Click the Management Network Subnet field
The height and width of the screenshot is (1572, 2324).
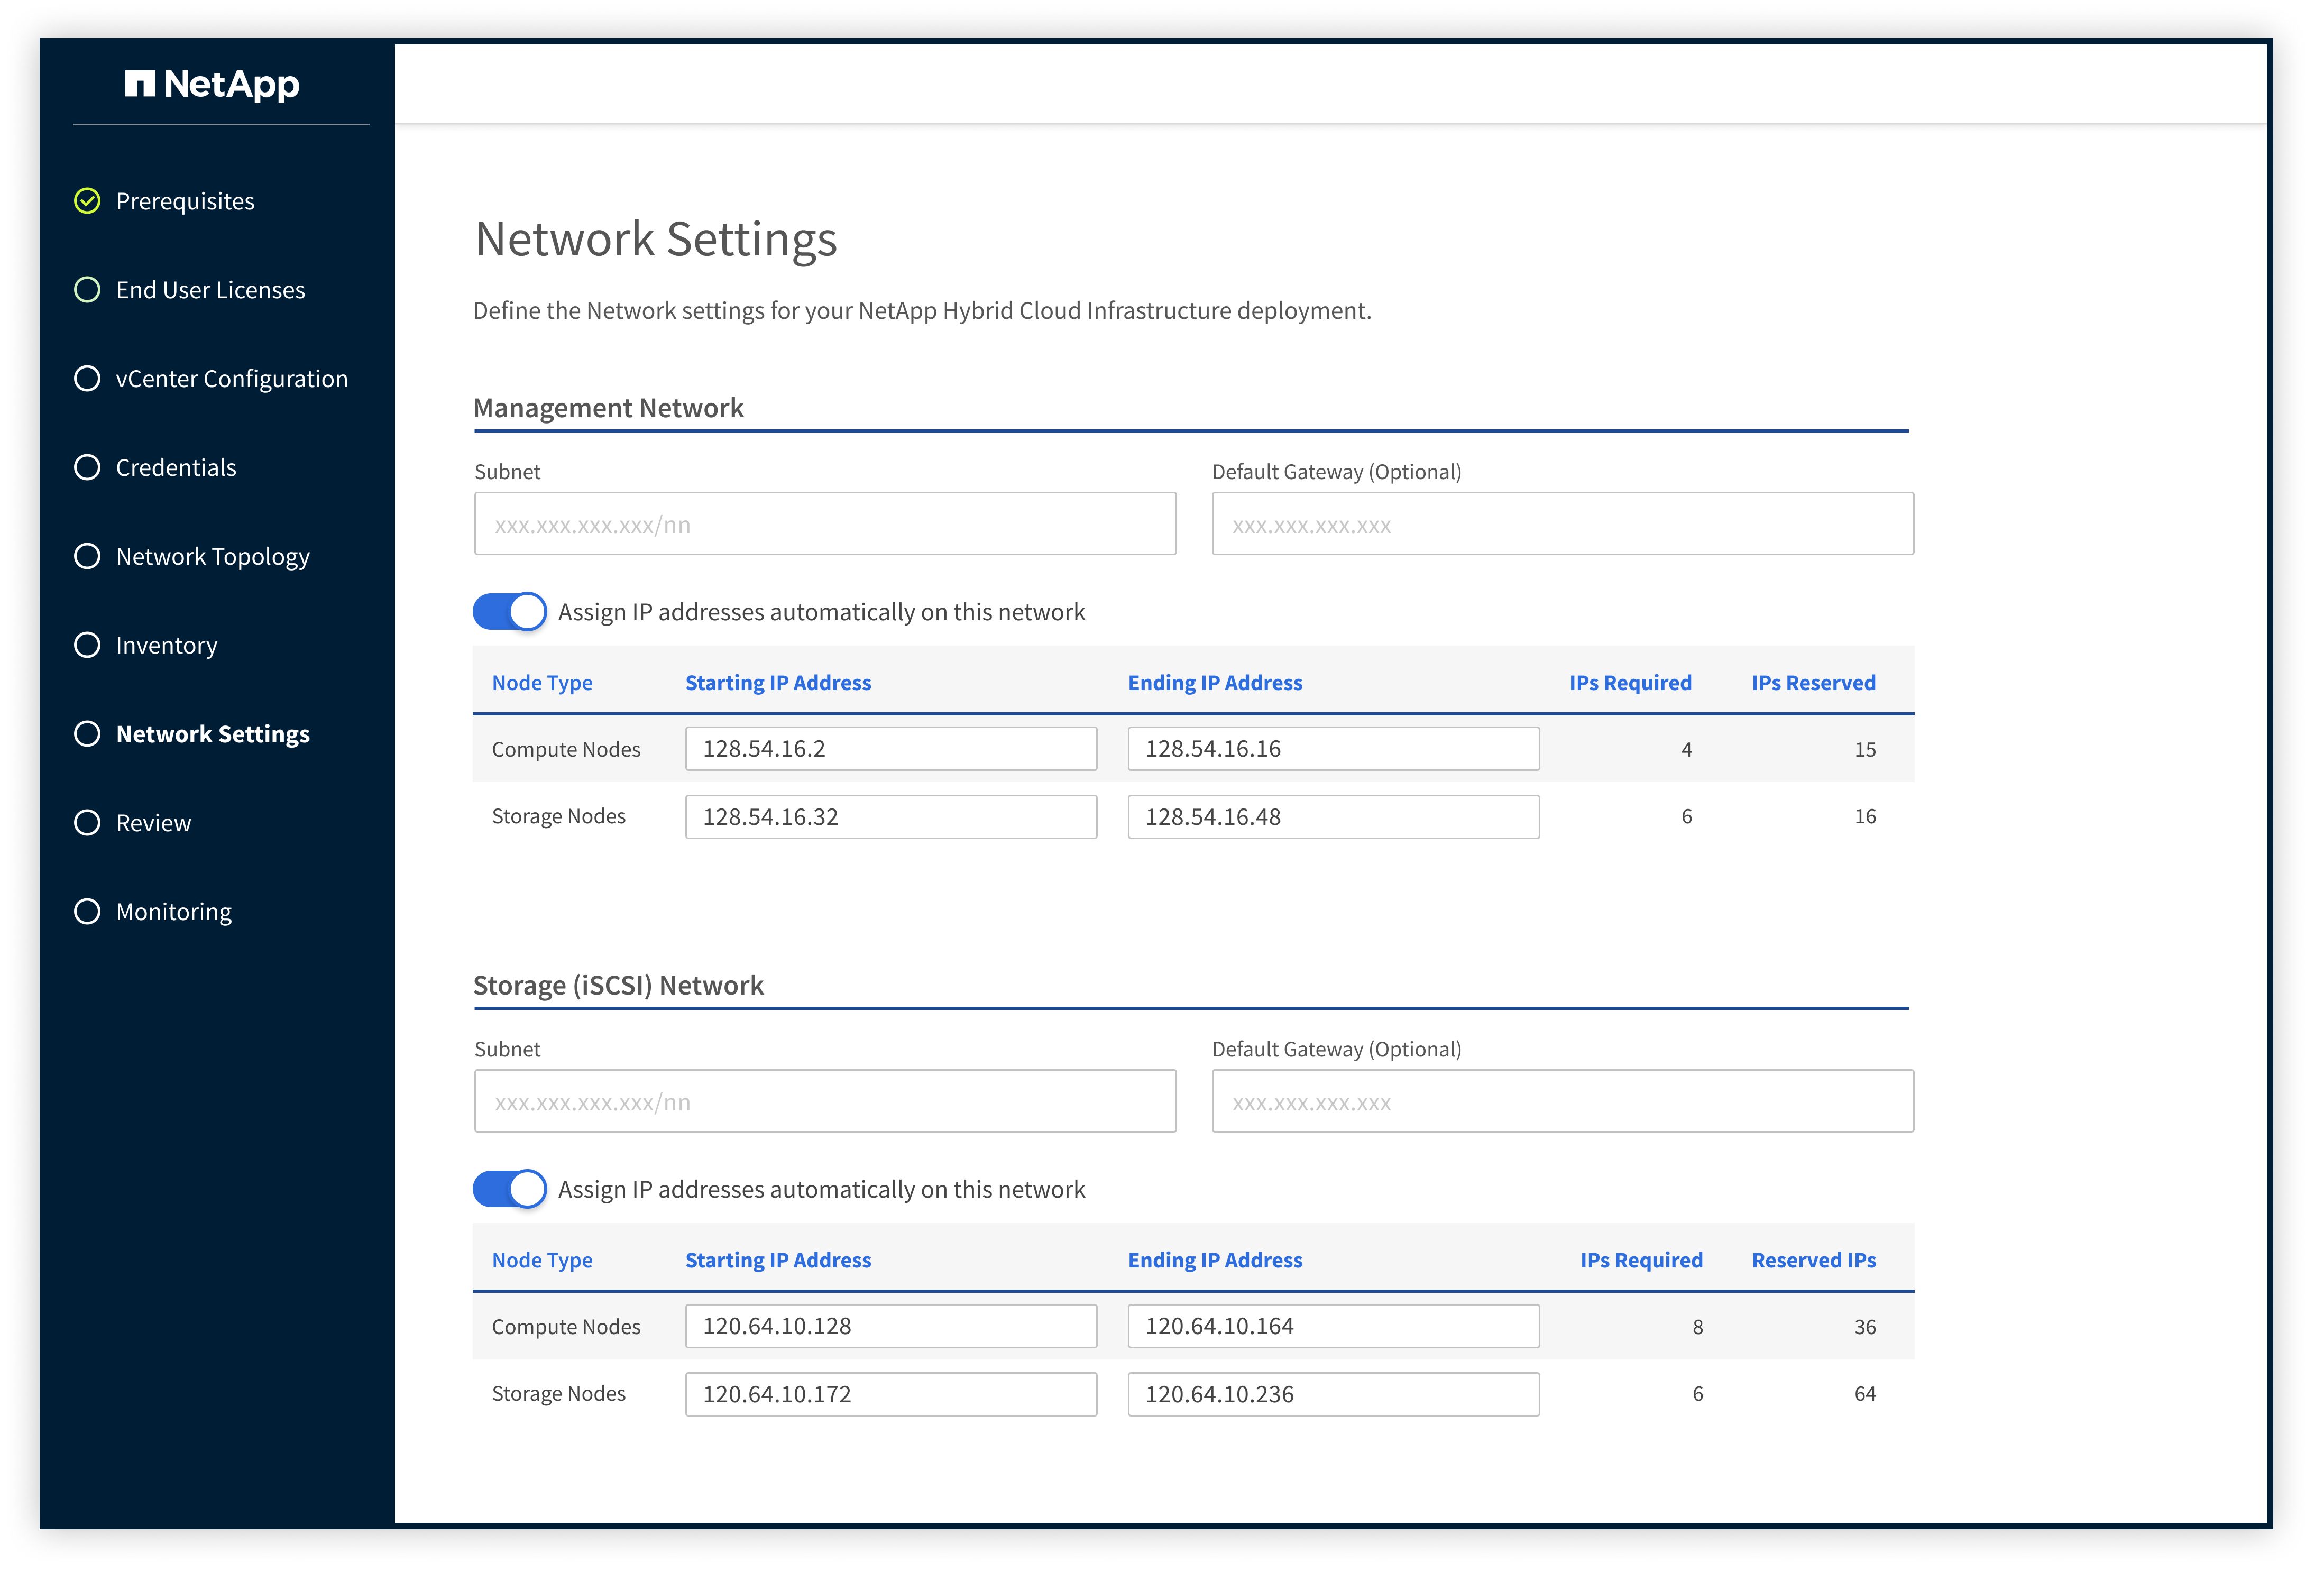pos(825,524)
